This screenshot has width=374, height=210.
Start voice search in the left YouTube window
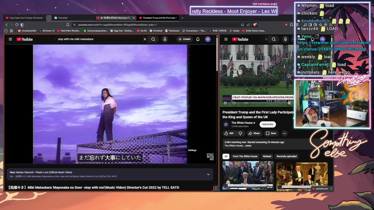(x=165, y=39)
